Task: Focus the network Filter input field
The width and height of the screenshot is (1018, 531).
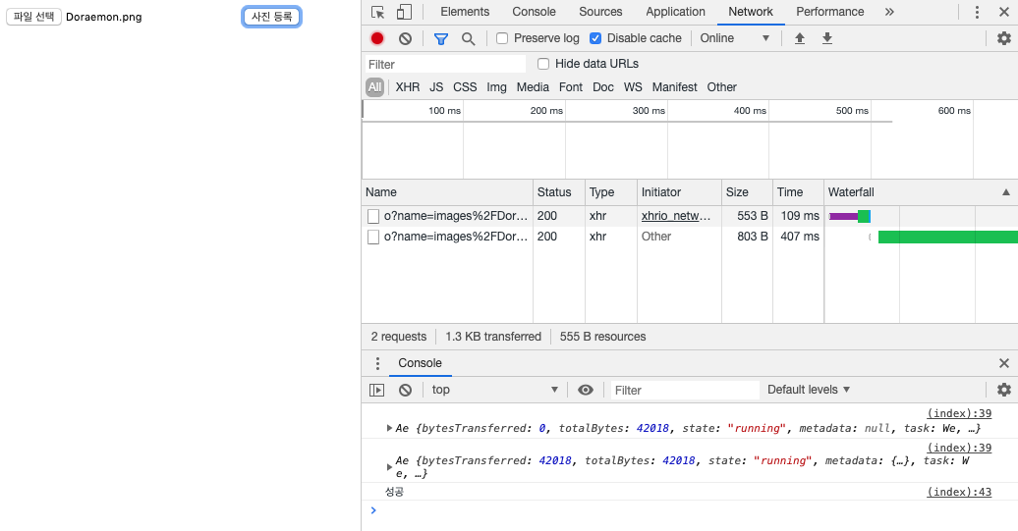Action: pos(444,64)
